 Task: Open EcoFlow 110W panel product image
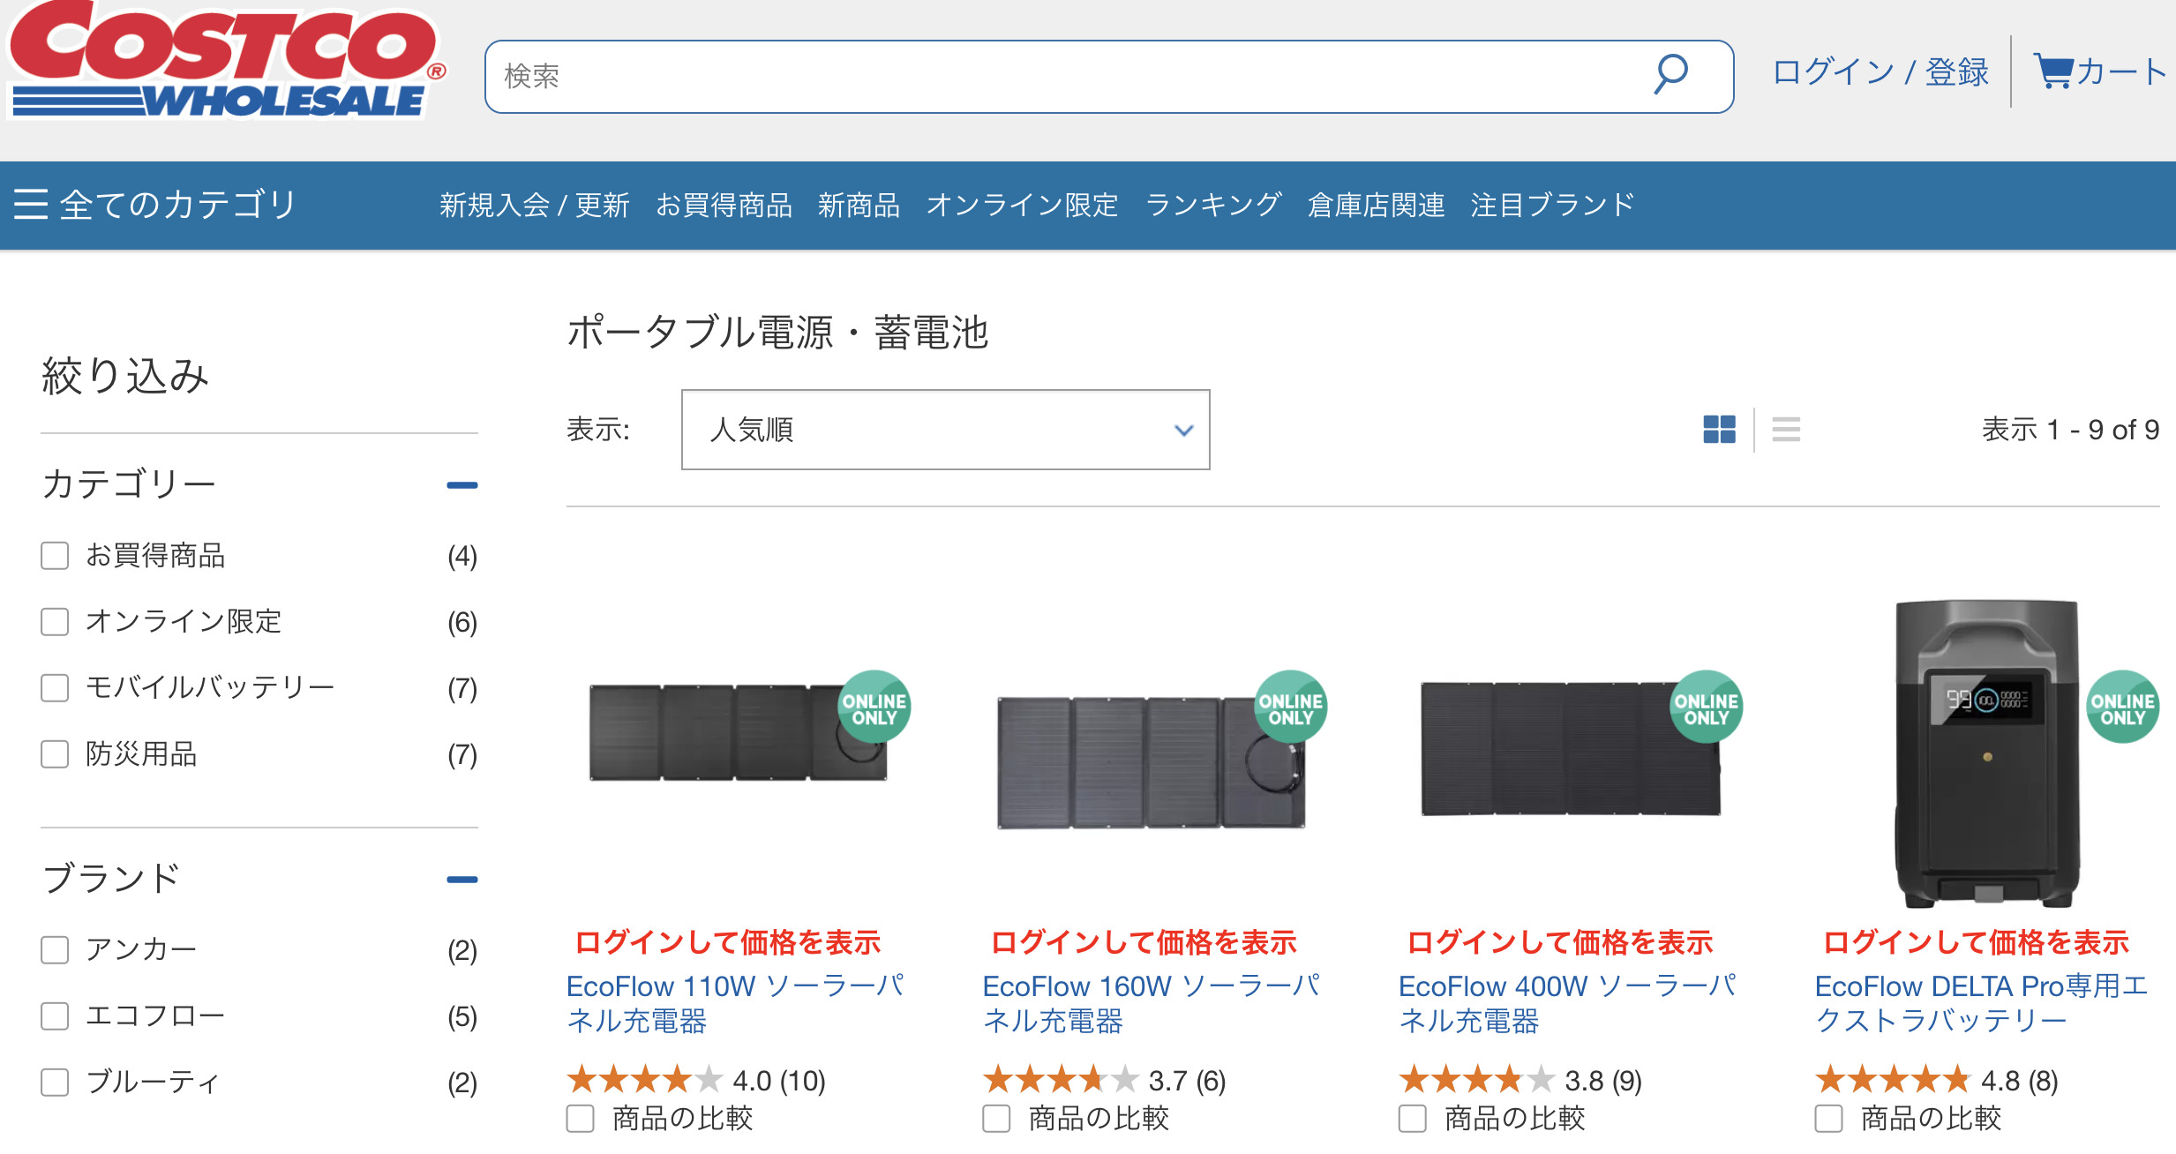pyautogui.click(x=739, y=732)
